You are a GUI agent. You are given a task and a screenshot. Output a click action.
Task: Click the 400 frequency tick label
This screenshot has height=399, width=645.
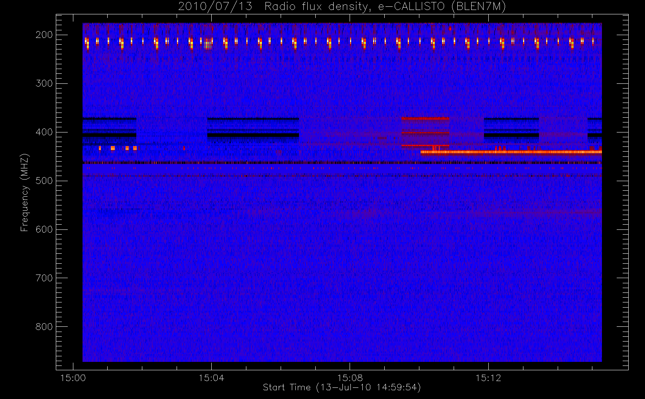tap(44, 132)
